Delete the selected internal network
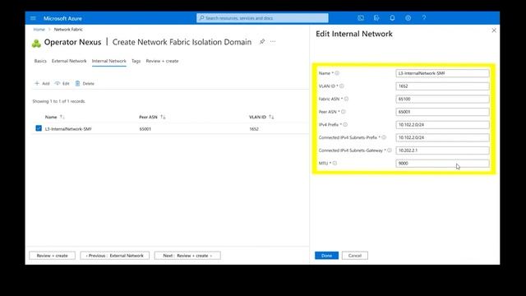This screenshot has width=526, height=296. point(85,83)
